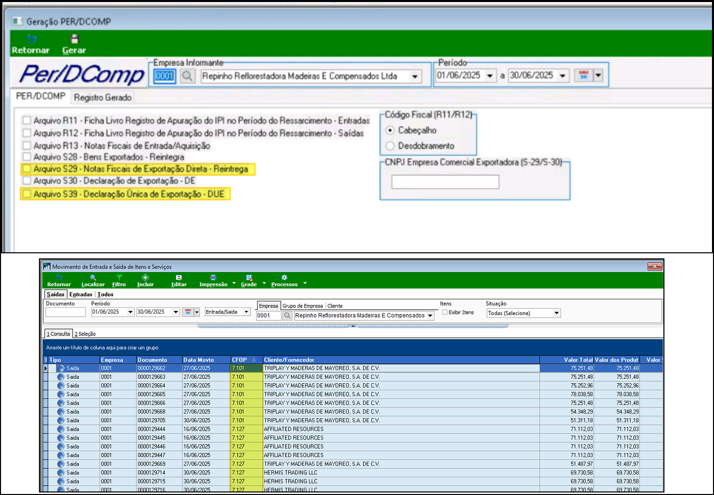This screenshot has height=495, width=714.
Task: Select the Cabeçalho radio option
Action: 390,130
